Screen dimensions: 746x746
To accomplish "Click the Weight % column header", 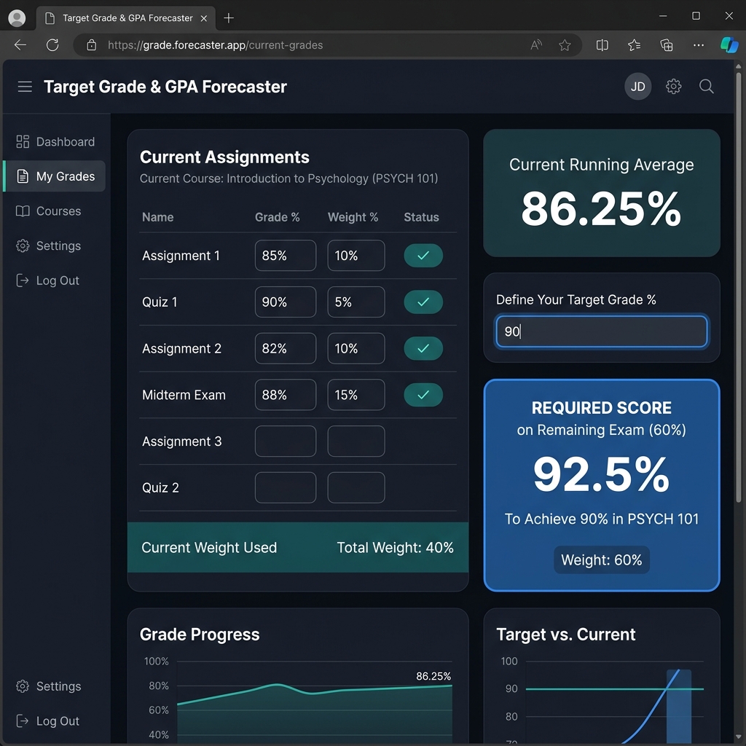I will pyautogui.click(x=353, y=217).
